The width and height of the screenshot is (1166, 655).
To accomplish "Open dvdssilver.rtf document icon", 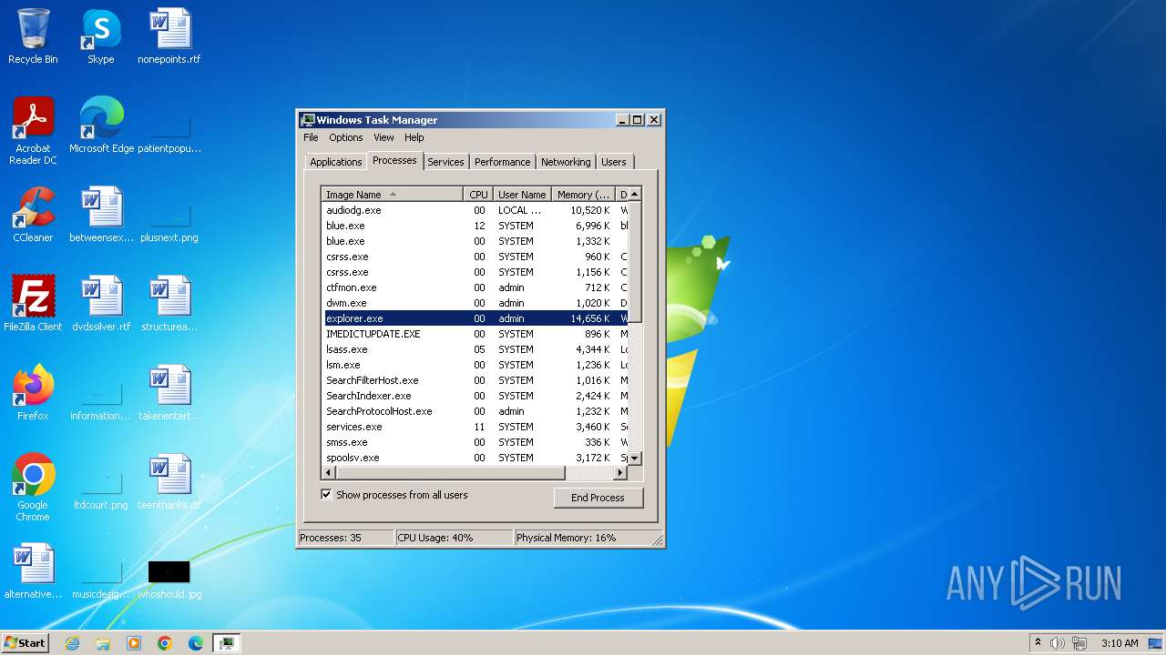I will click(101, 304).
